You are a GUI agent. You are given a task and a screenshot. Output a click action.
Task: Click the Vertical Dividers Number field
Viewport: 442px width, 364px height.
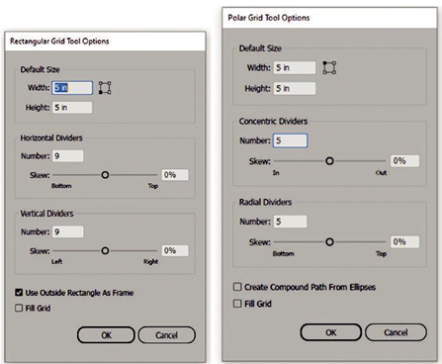tap(67, 231)
